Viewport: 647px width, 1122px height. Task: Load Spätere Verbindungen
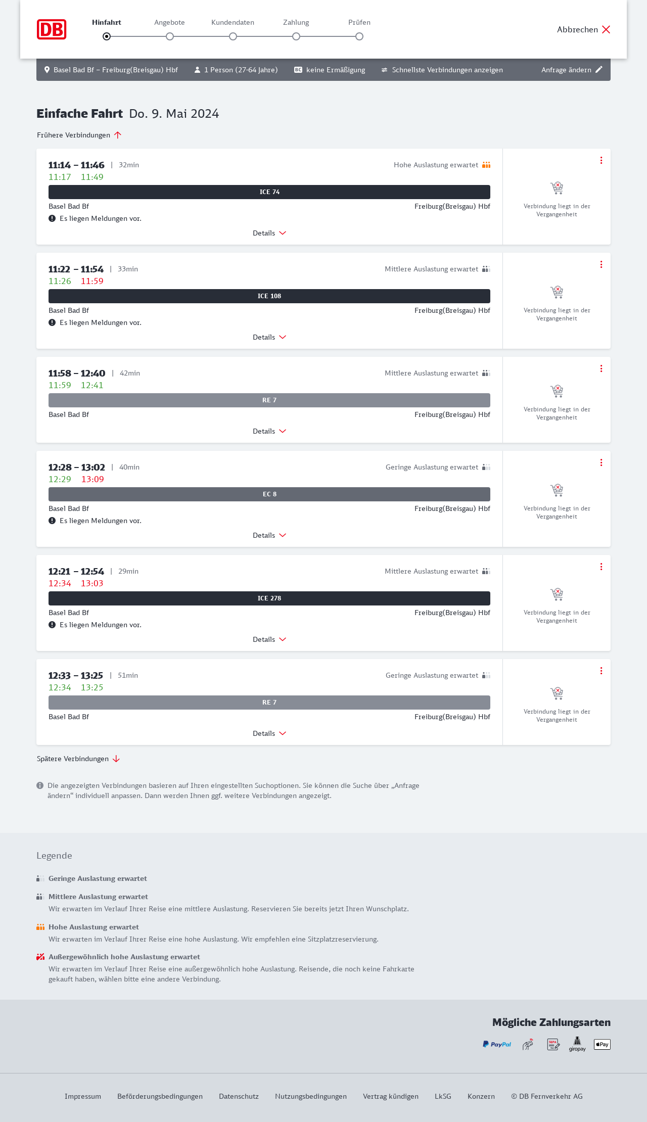78,759
